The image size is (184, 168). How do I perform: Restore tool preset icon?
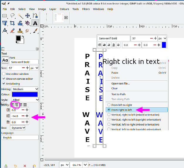[x=15, y=166]
